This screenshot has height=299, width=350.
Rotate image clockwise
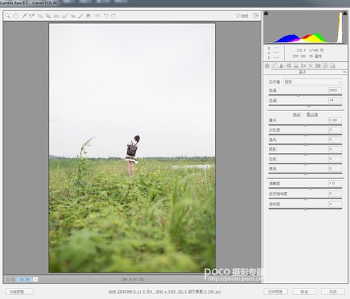[x=113, y=16]
